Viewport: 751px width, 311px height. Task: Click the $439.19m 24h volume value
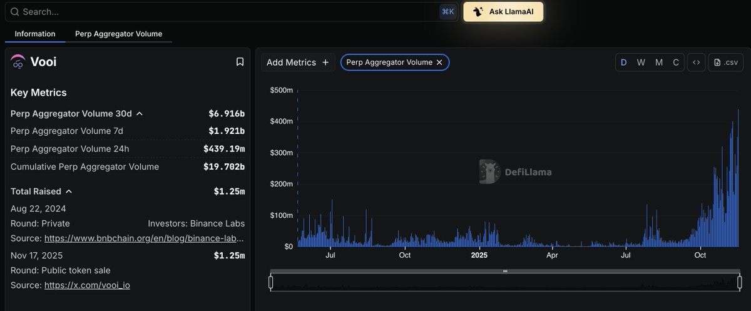224,149
